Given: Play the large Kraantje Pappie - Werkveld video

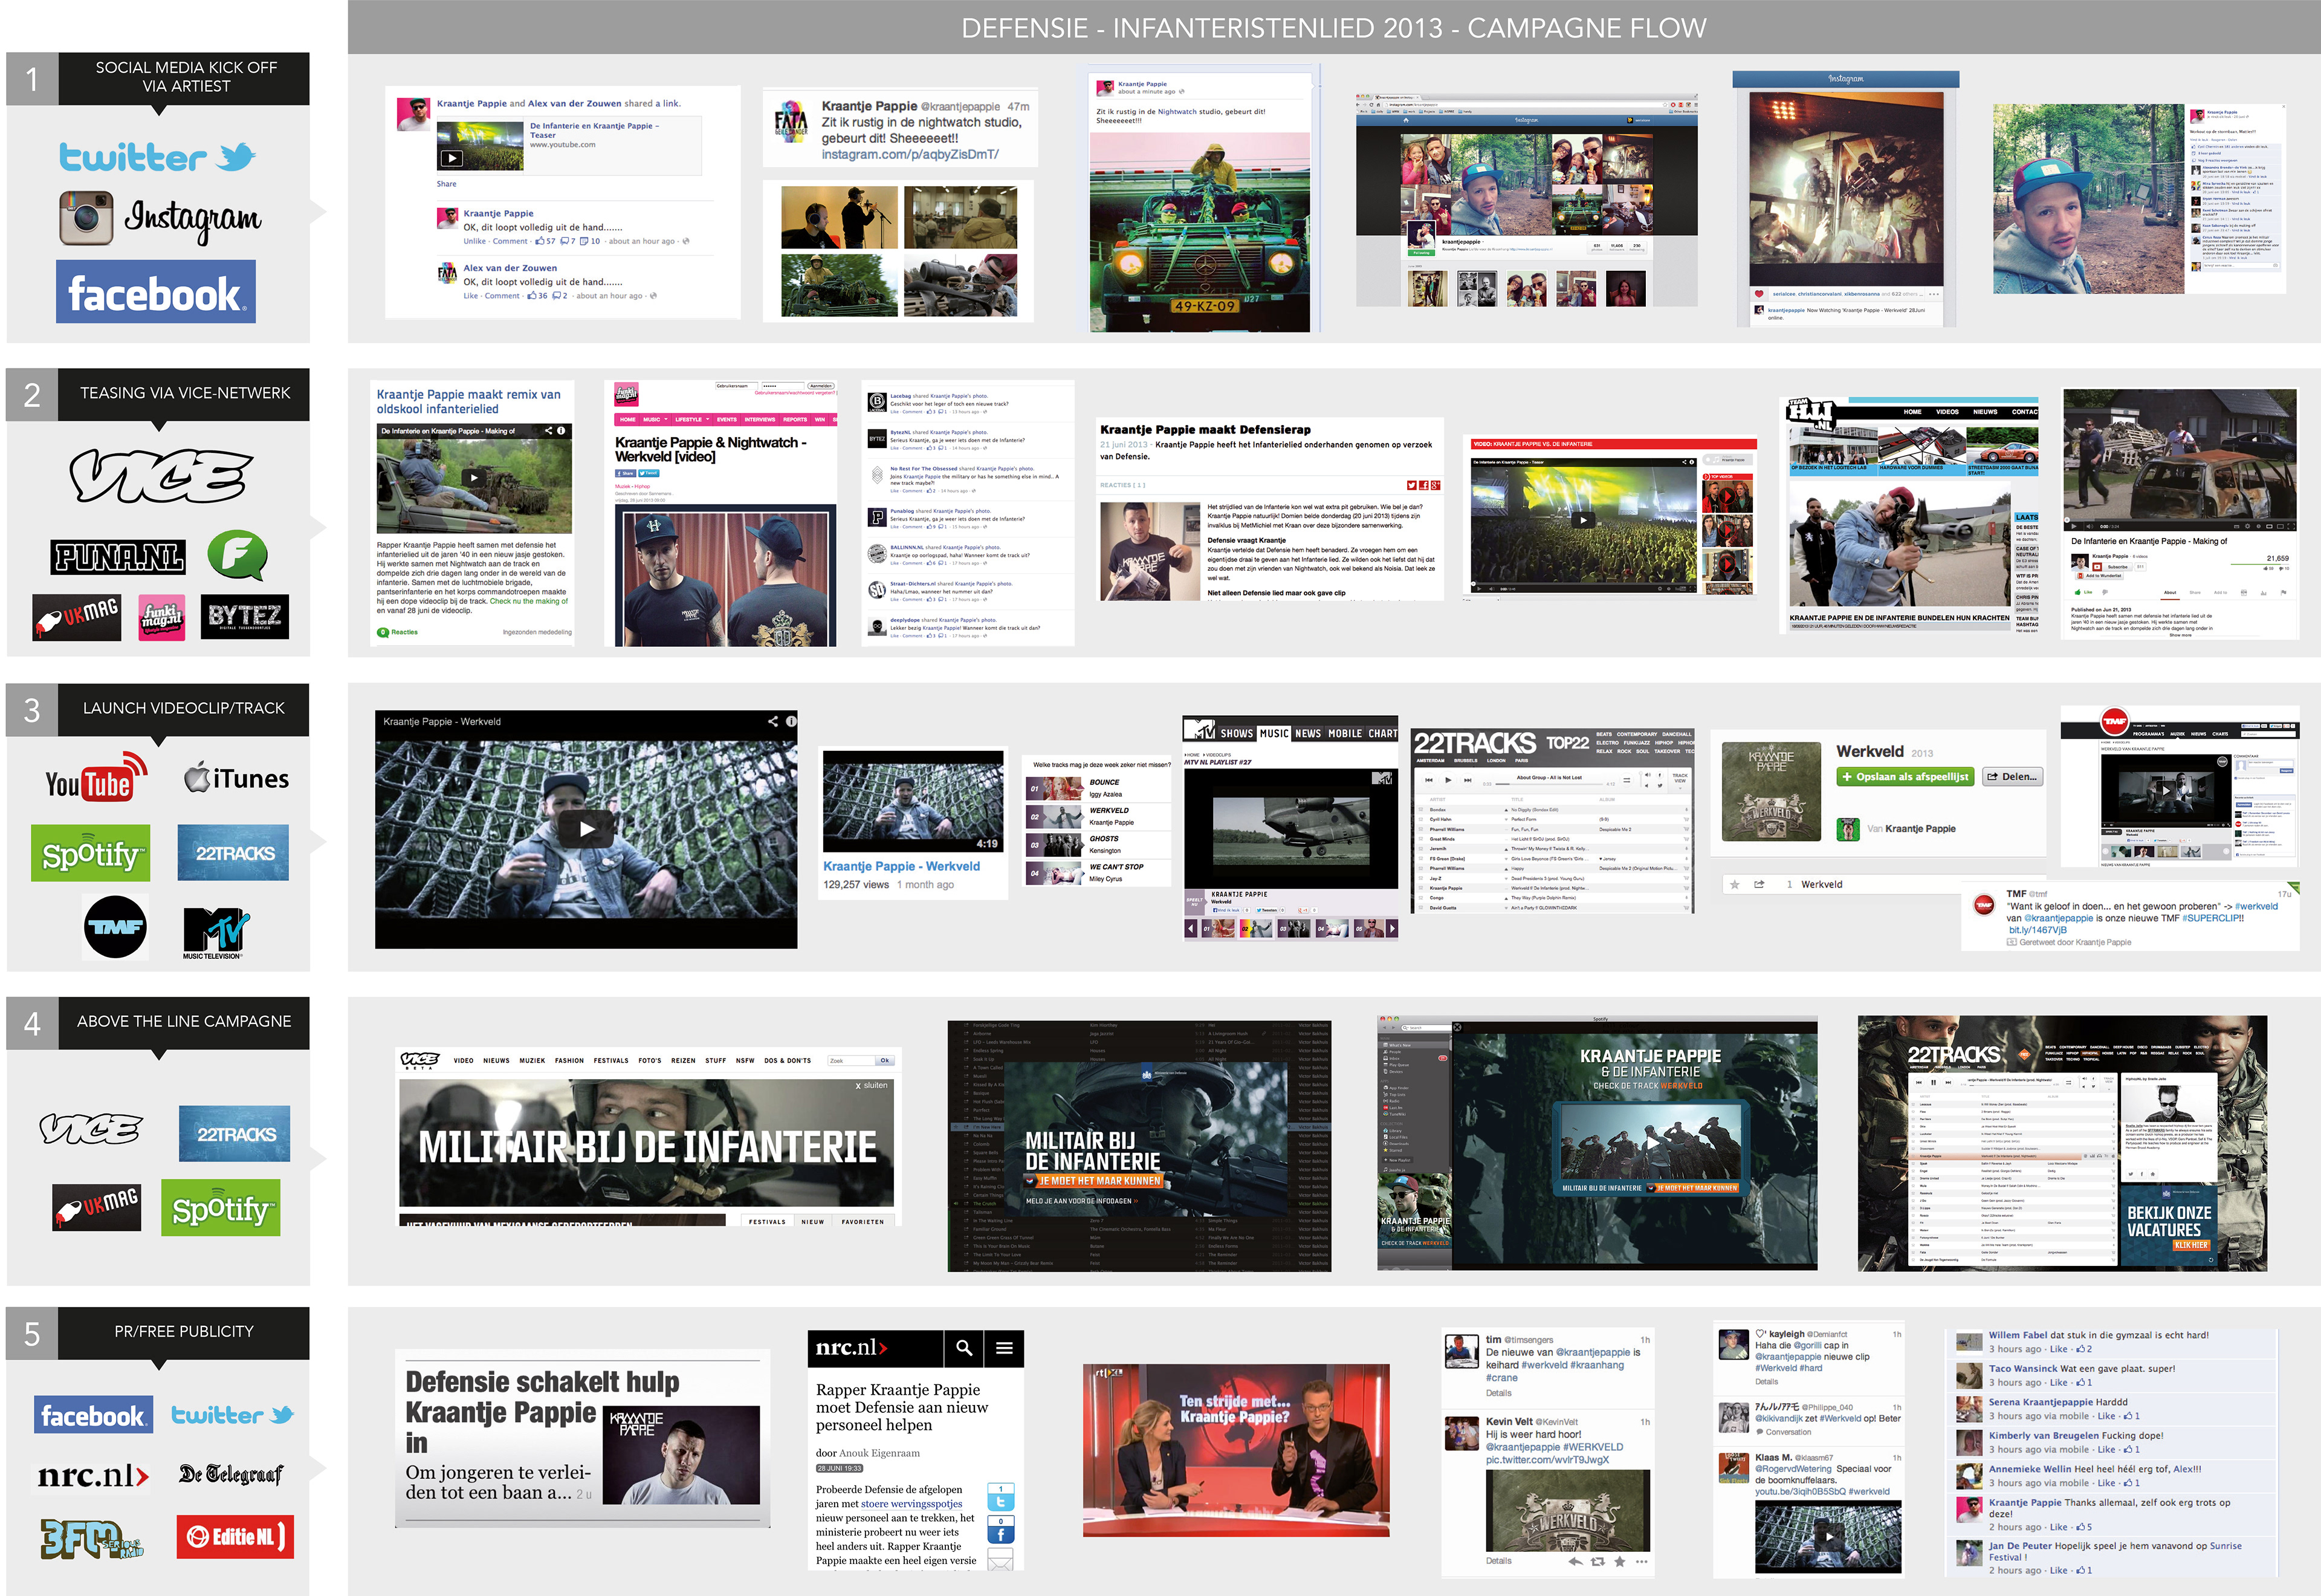Looking at the screenshot, I should point(587,829).
